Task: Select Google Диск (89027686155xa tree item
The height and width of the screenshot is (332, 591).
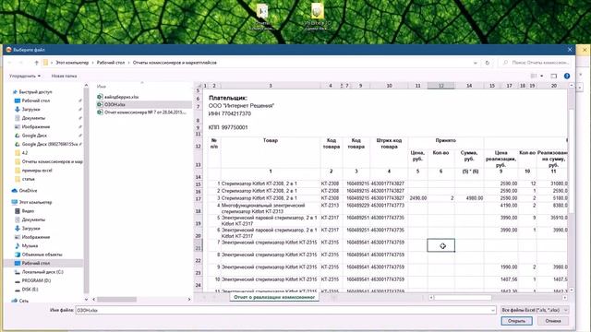Action: pyautogui.click(x=49, y=144)
